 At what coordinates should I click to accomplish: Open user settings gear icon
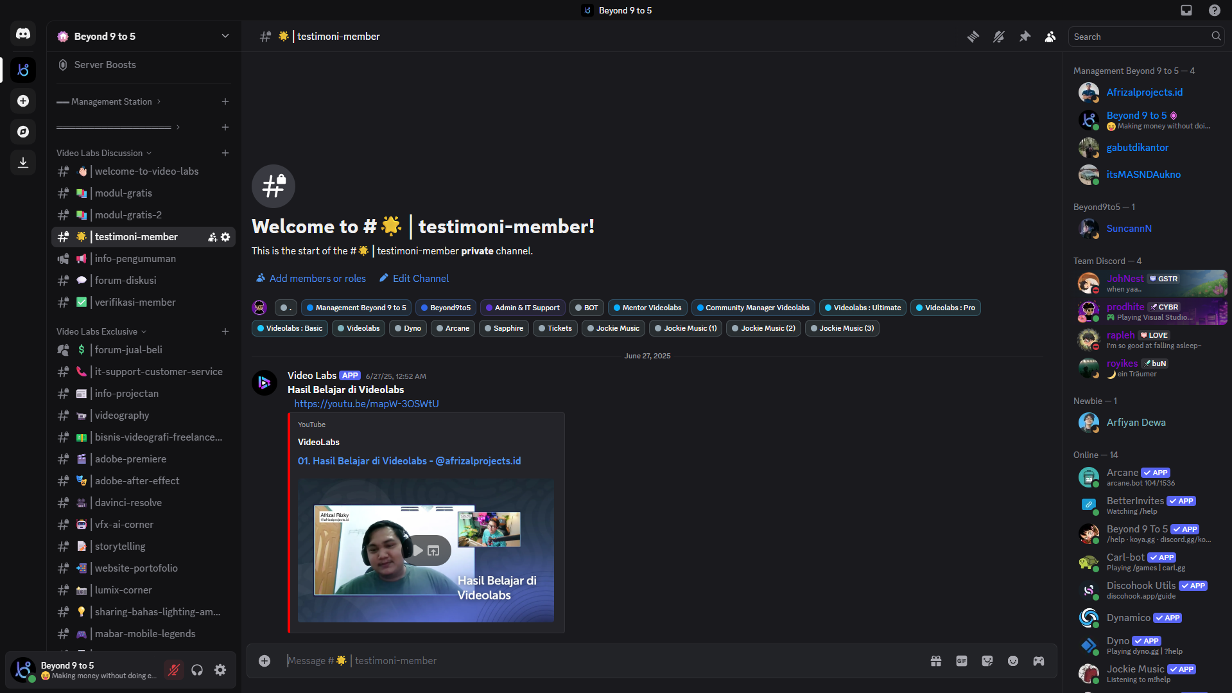coord(220,670)
